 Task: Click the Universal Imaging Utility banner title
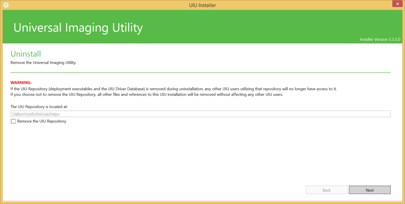click(78, 28)
